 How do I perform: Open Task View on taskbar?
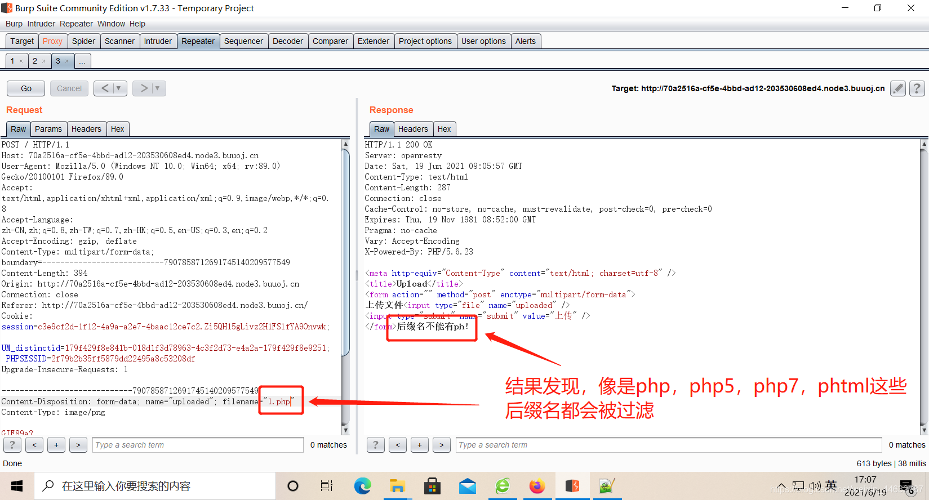coord(327,486)
